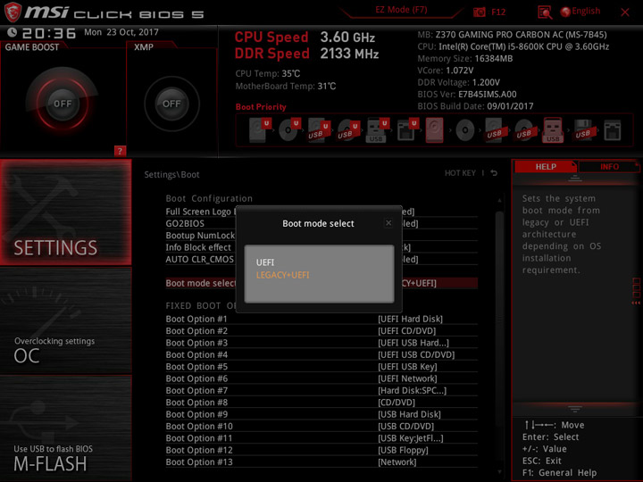Screen dimensions: 643x482
Task: Click the Game Boost question mark help
Action: coord(120,151)
